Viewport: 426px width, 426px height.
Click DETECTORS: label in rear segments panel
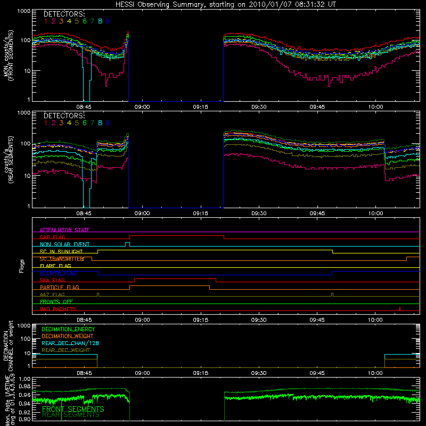click(x=64, y=116)
